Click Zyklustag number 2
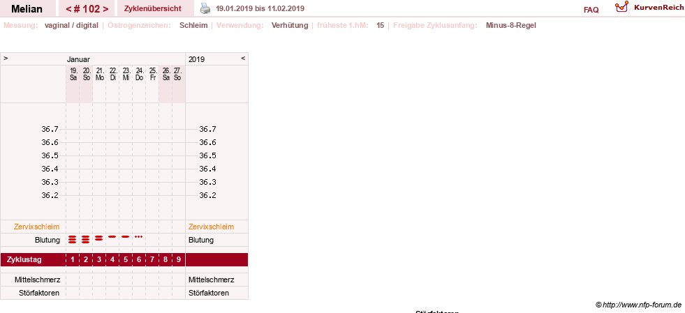 [x=86, y=260]
